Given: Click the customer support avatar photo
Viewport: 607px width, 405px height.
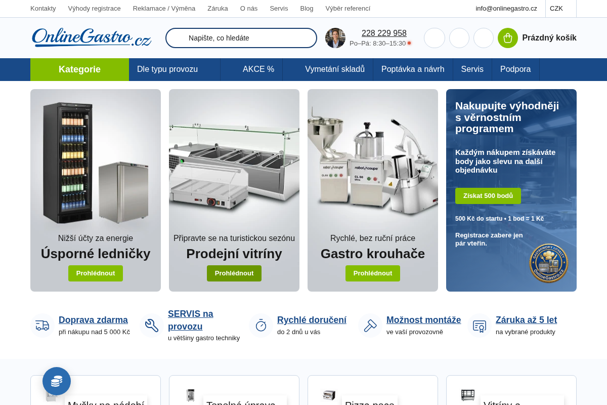Looking at the screenshot, I should pyautogui.click(x=335, y=38).
